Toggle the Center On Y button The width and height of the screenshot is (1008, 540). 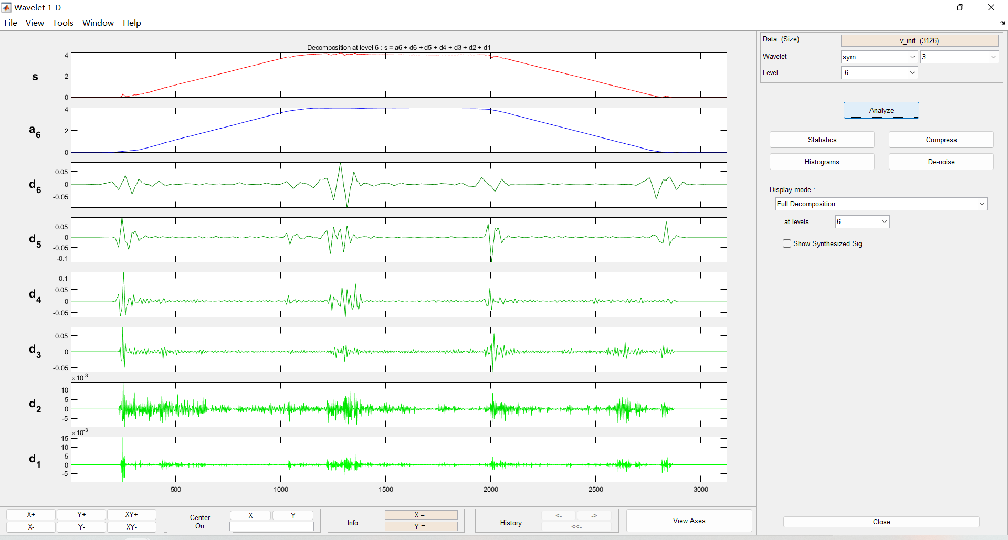click(x=293, y=515)
